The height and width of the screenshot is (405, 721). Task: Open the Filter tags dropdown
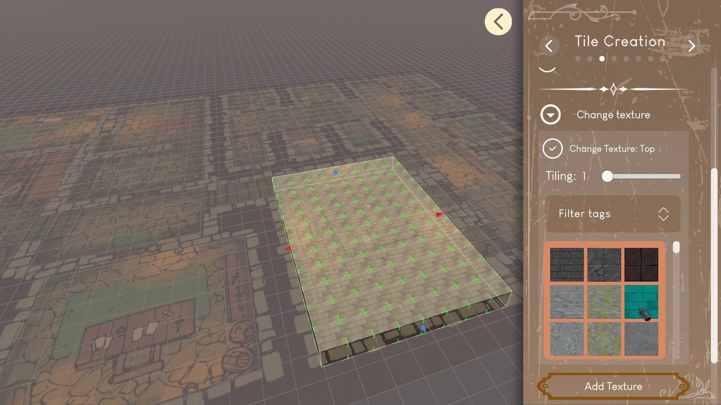[x=612, y=214]
